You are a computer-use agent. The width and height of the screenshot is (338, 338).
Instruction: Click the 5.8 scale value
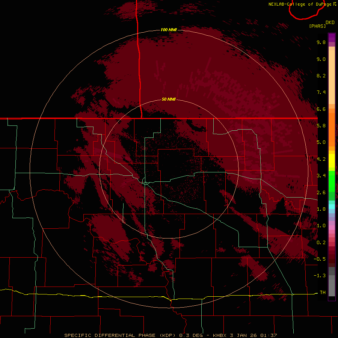(x=321, y=126)
